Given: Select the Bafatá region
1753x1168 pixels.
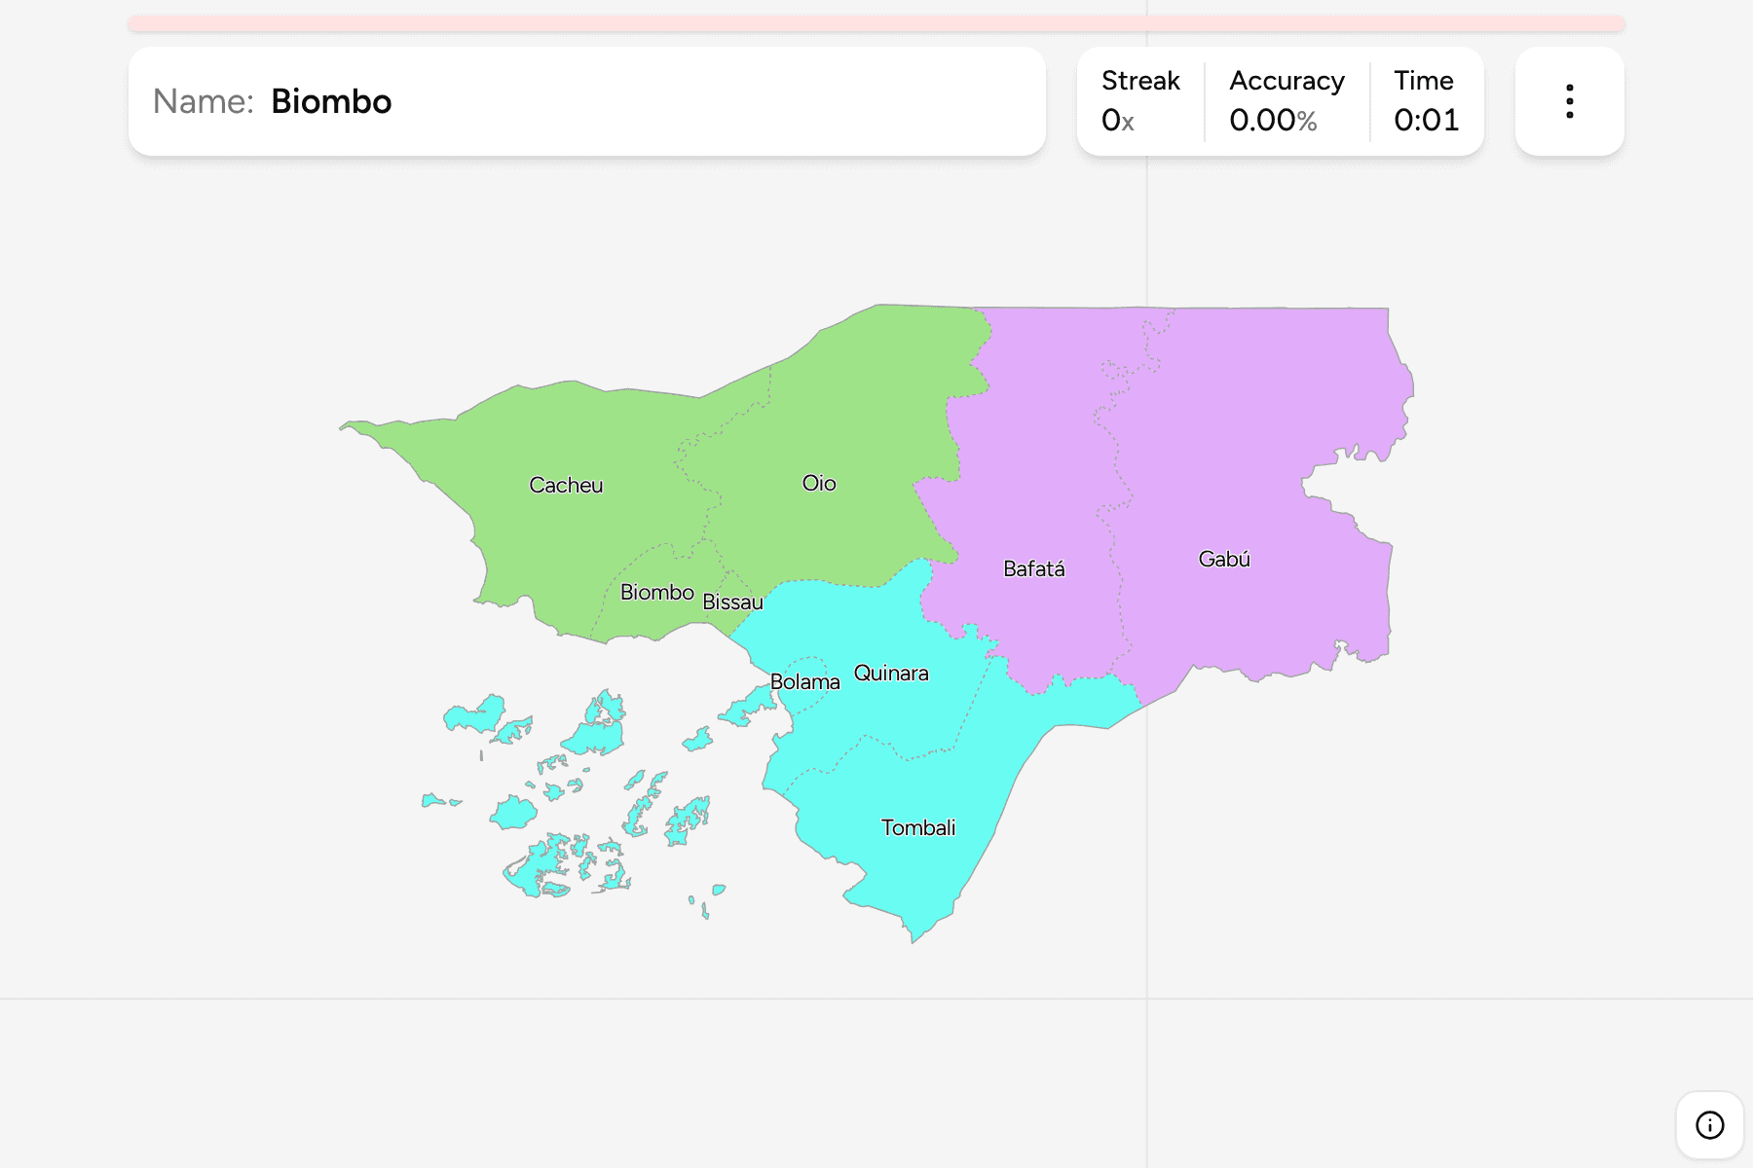Looking at the screenshot, I should (1033, 568).
